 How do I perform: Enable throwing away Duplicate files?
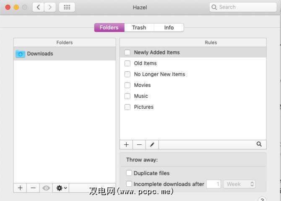click(129, 173)
